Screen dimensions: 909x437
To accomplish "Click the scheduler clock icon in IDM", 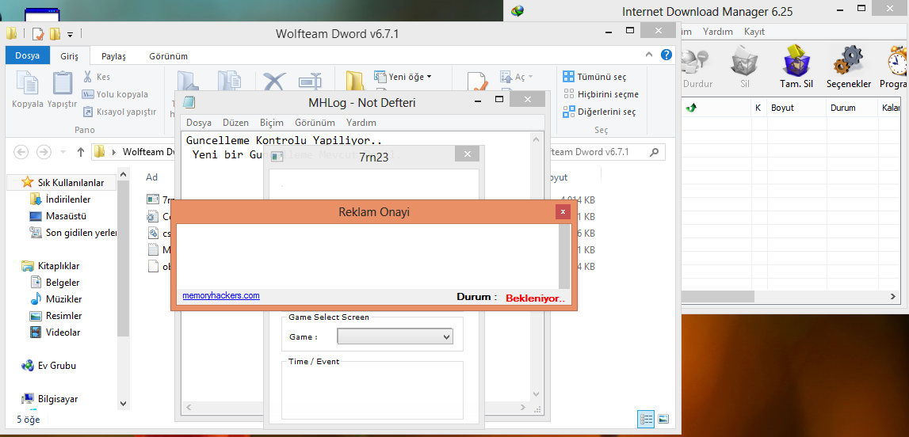I will (x=897, y=60).
